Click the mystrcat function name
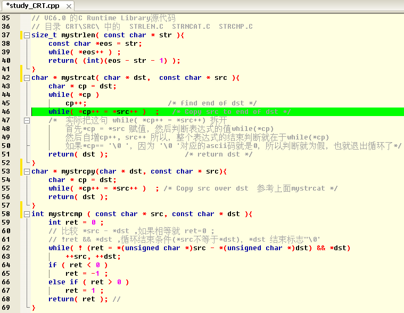404x313 pixels. [78, 78]
